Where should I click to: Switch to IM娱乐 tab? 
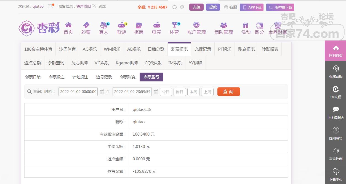175,63
